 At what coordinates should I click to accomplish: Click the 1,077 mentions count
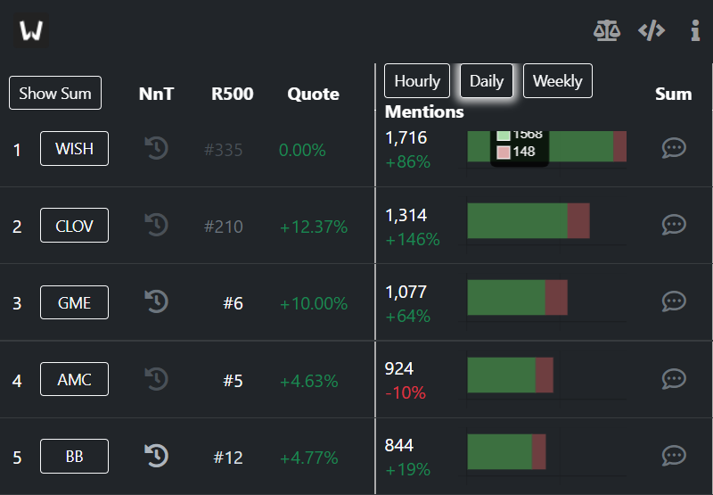[406, 292]
